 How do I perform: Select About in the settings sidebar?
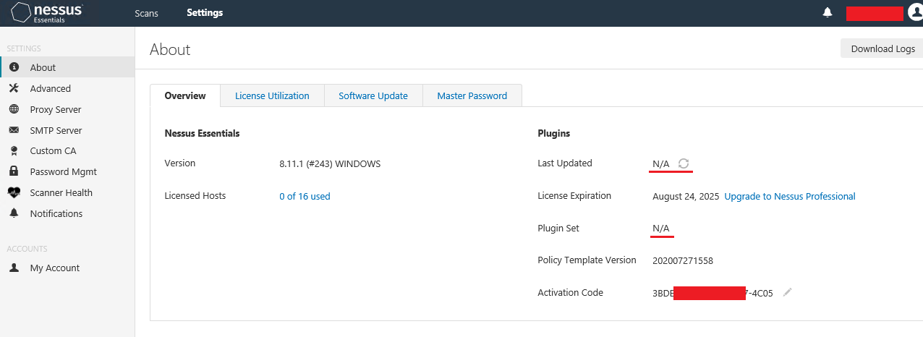click(x=67, y=67)
